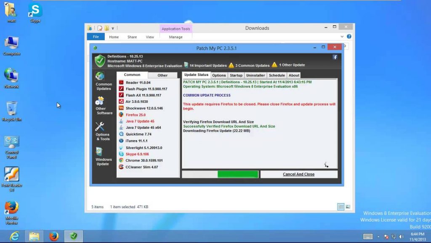
Task: Click the Shockwave 12.0.5.146 icon
Action: pyautogui.click(x=121, y=108)
